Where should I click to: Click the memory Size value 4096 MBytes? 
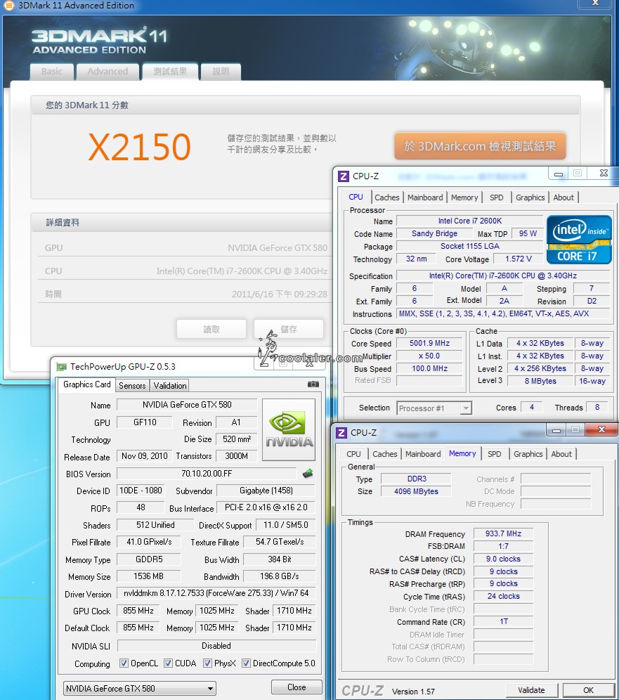(417, 491)
